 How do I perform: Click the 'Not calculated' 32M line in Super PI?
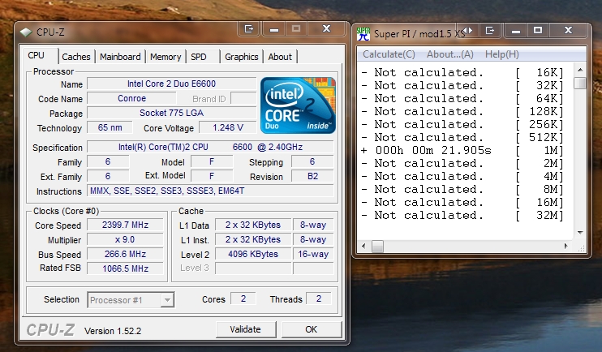click(462, 216)
